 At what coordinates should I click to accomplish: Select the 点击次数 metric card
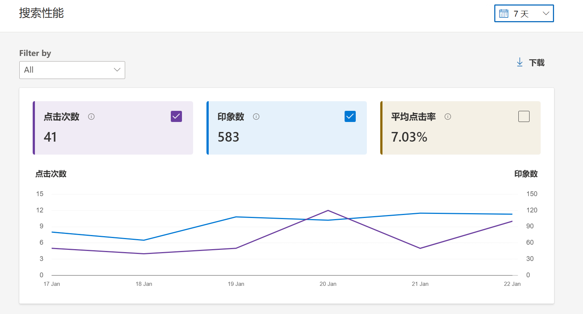point(113,128)
